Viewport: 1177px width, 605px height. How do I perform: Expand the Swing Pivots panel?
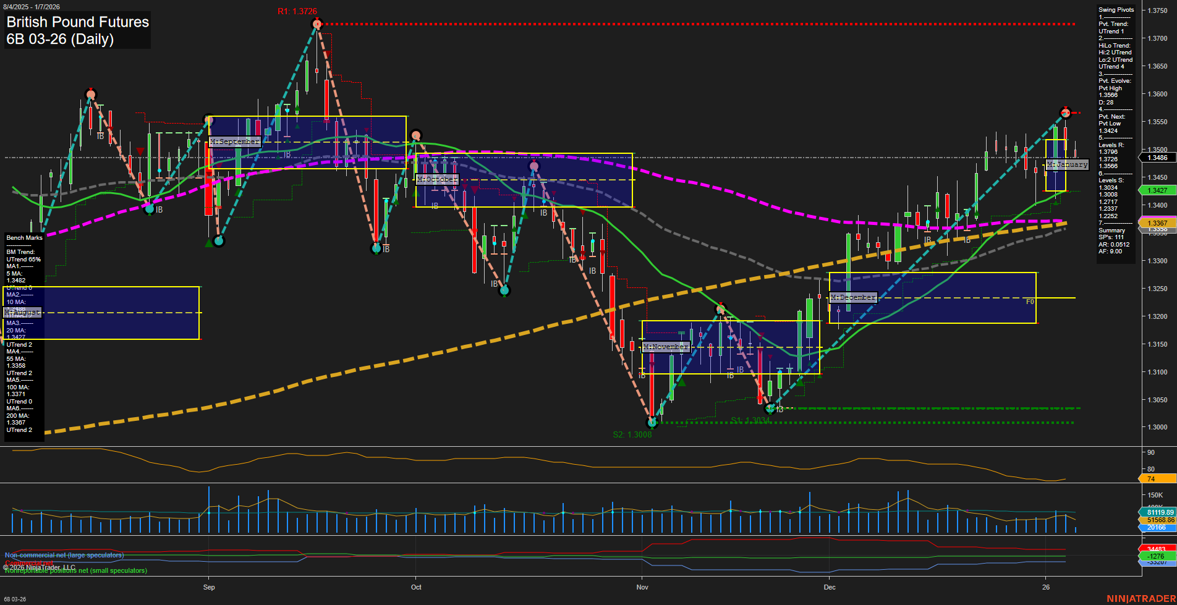tap(1115, 9)
